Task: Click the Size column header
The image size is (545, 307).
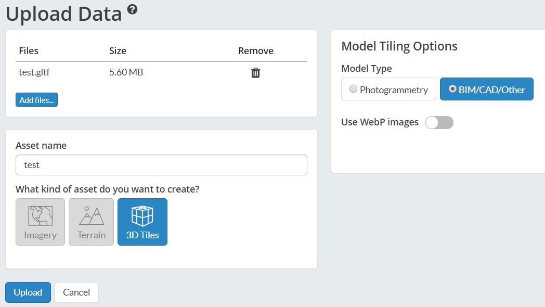Action: [x=118, y=50]
